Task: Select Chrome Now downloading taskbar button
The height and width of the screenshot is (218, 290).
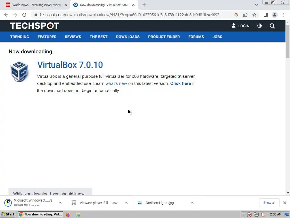Action: coord(40,214)
